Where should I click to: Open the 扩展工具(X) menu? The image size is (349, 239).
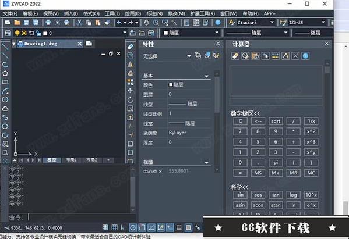(203, 13)
